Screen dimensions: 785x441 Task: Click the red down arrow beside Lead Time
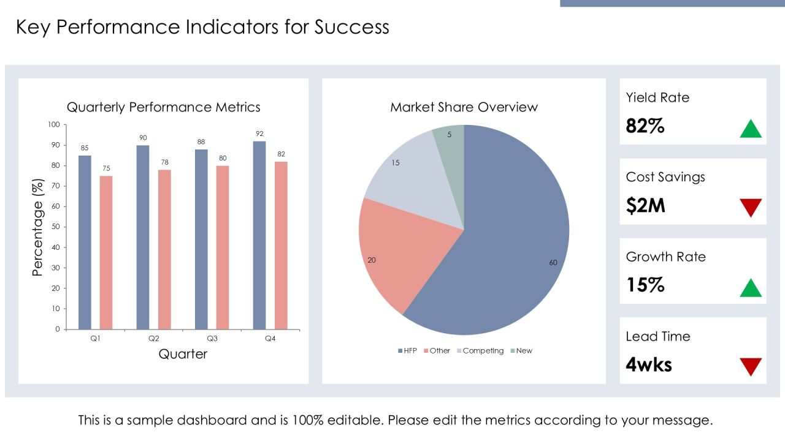point(751,367)
